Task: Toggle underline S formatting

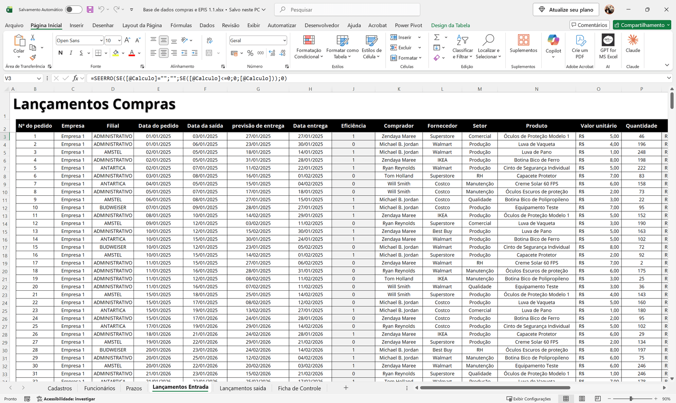Action: pyautogui.click(x=81, y=53)
